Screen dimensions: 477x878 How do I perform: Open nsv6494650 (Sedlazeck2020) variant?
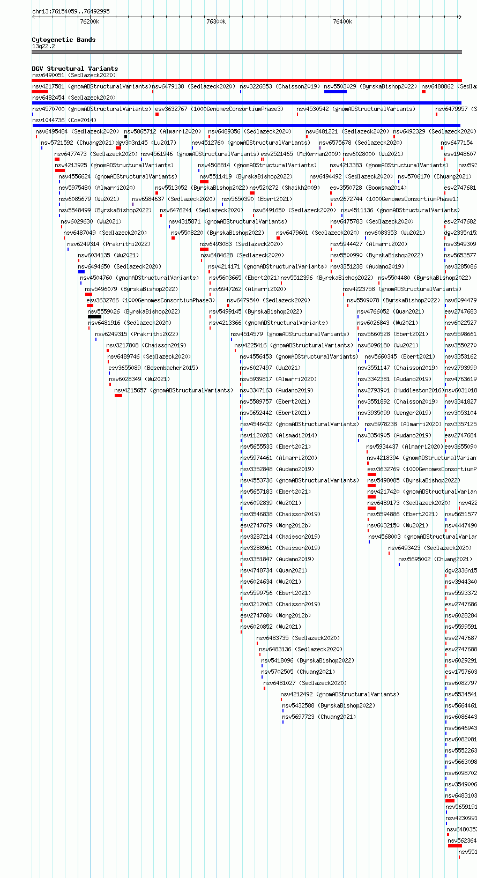point(120,267)
